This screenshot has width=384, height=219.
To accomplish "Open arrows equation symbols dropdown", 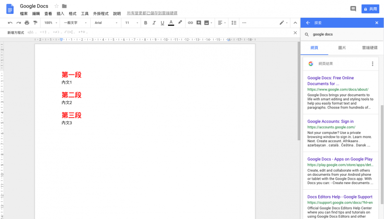I will (x=83, y=32).
